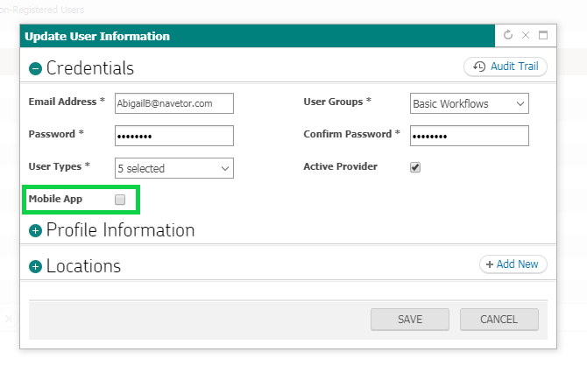Image resolution: width=587 pixels, height=373 pixels.
Task: Click the Profile Information section heading
Action: tap(120, 230)
